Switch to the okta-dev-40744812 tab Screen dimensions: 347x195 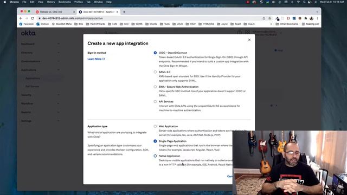[98, 12]
